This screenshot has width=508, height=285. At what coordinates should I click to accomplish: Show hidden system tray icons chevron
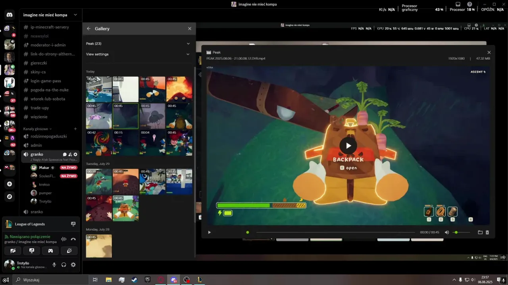[454, 280]
